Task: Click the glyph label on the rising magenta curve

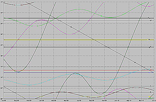Action: 26,29
